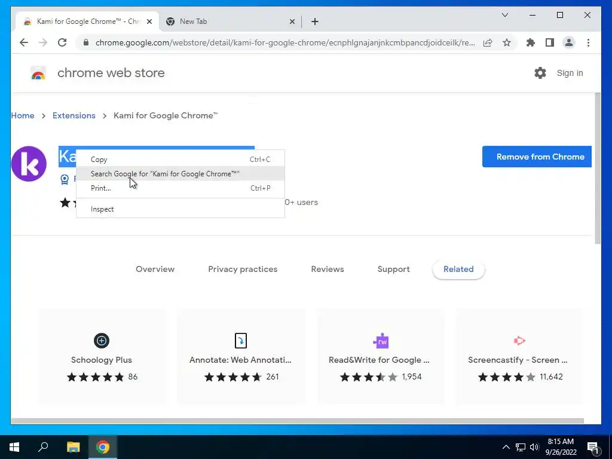Choose Inspect in the context menu

coord(180,209)
